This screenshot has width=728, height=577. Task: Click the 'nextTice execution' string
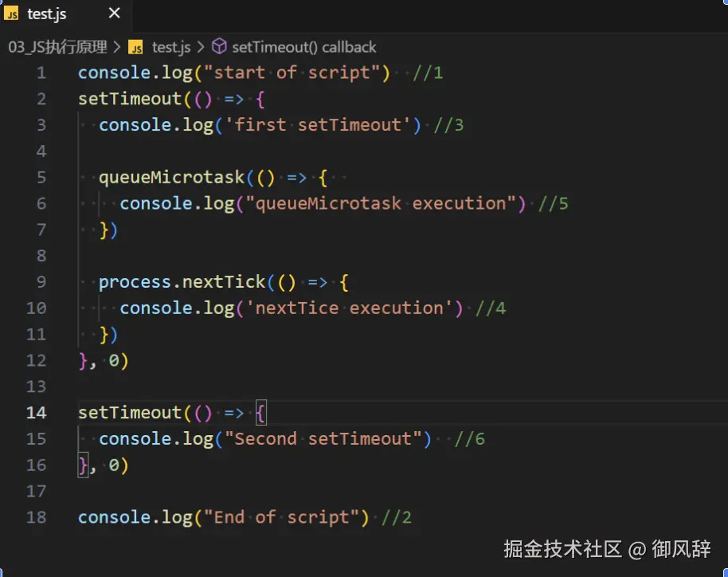pyautogui.click(x=349, y=308)
